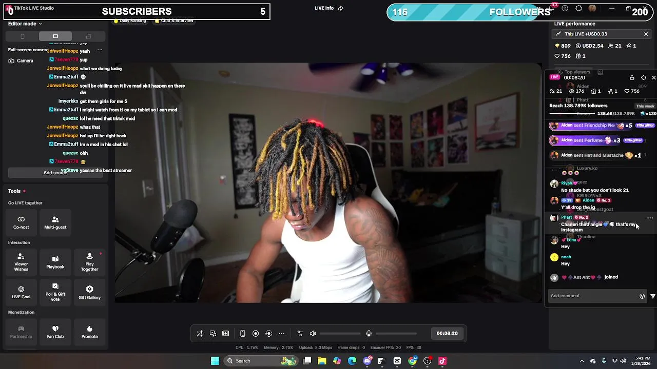Open the Windows Start menu

[x=215, y=361]
